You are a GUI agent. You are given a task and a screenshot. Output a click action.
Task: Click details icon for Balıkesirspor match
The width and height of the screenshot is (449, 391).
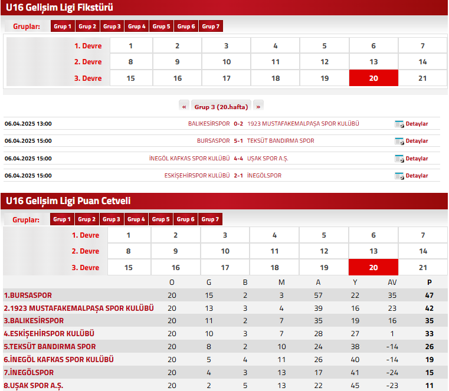tap(399, 124)
